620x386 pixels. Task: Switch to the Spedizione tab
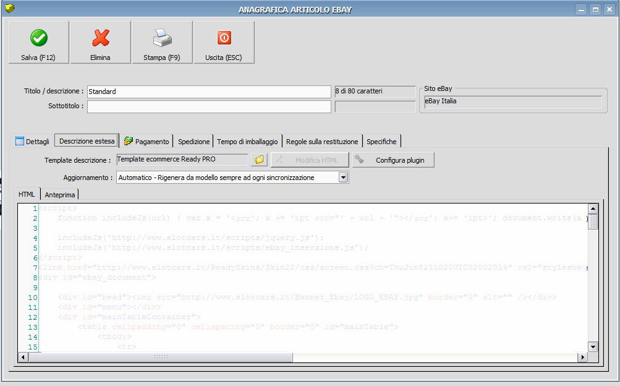point(193,141)
